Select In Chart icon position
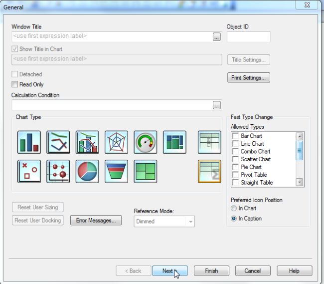 (234, 208)
